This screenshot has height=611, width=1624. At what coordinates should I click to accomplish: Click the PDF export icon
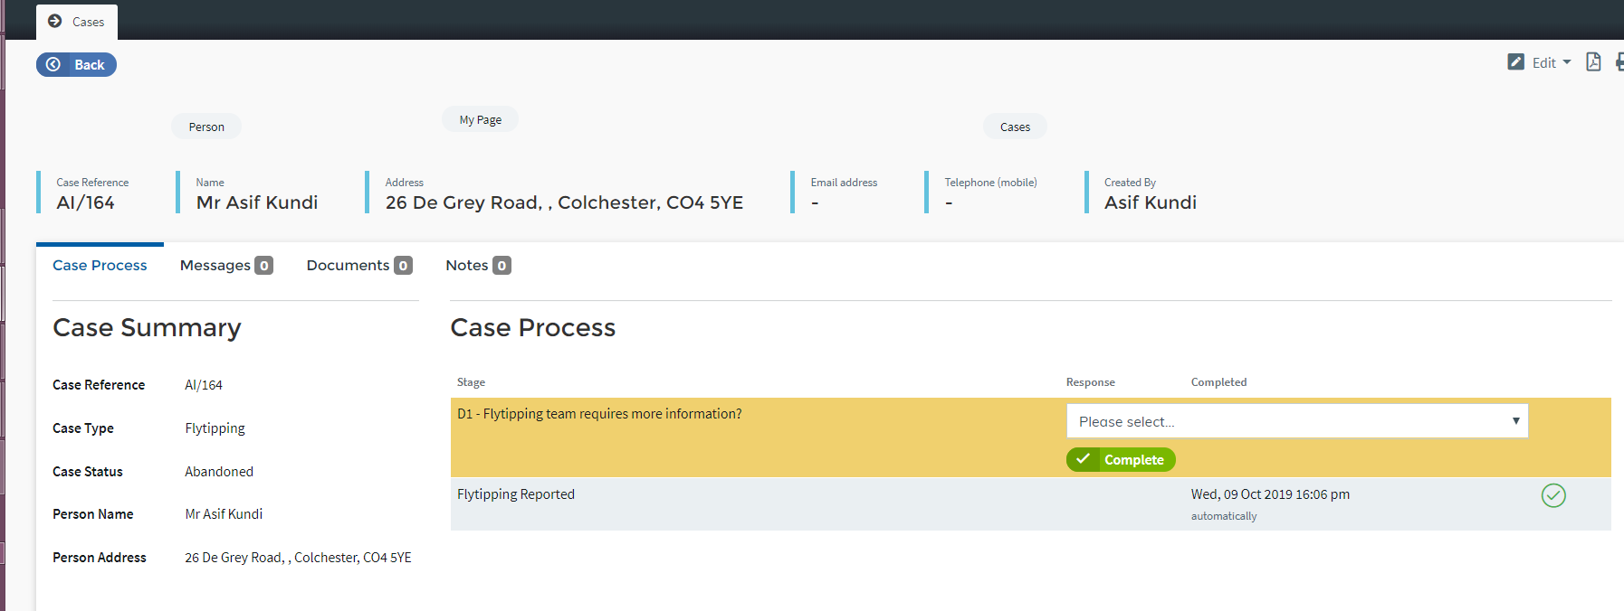click(1593, 62)
